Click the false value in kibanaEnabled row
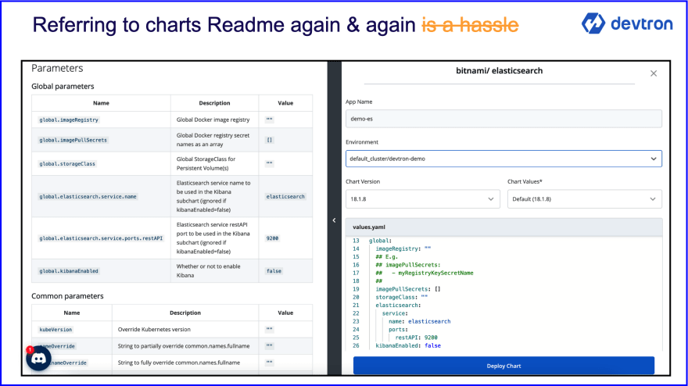 pos(274,271)
